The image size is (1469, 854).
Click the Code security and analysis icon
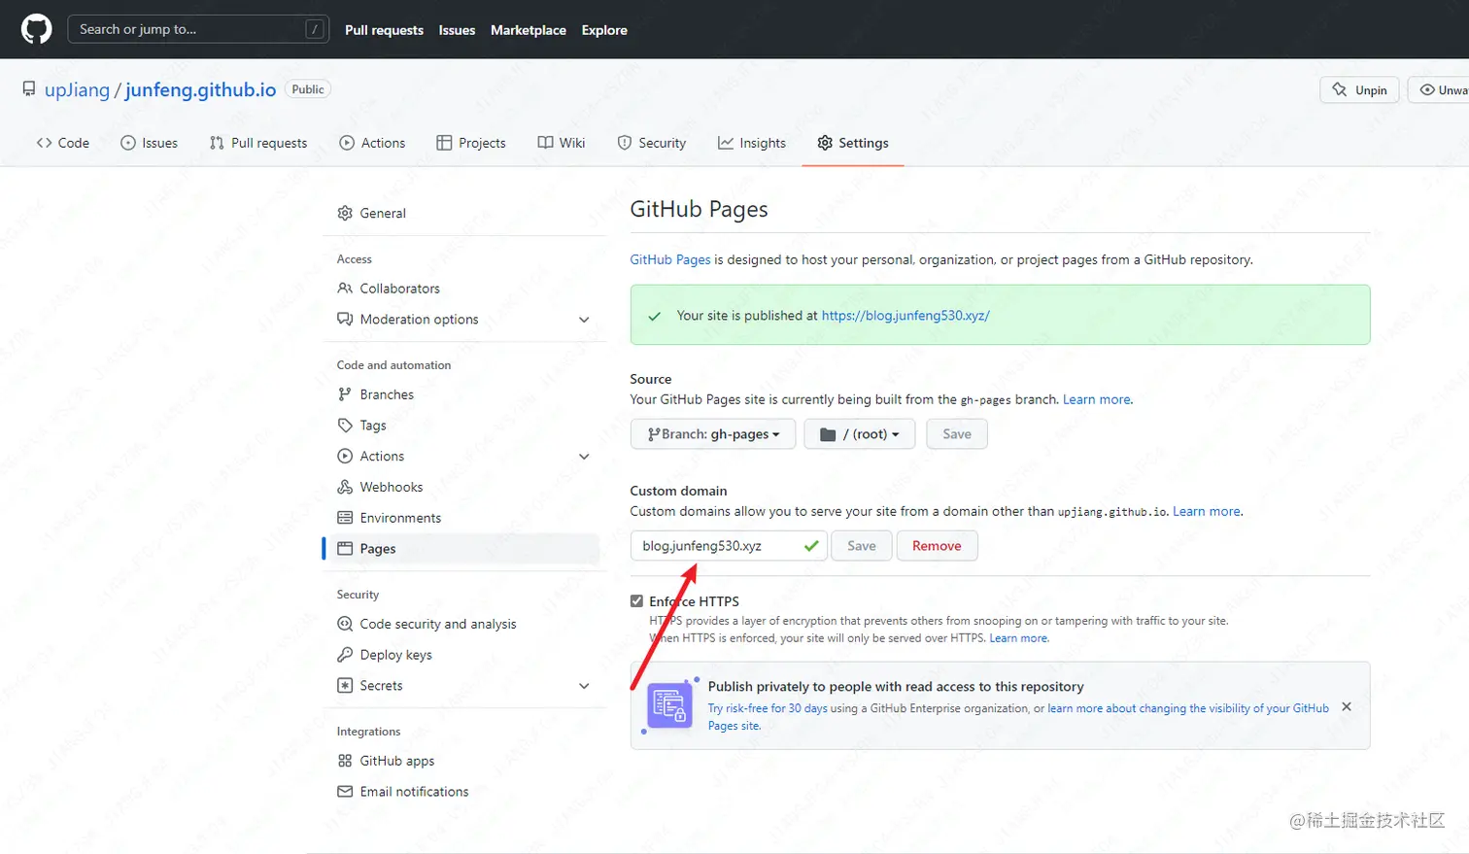coord(345,624)
